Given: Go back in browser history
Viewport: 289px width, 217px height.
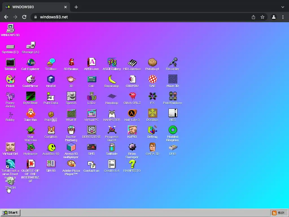Looking at the screenshot, I should tap(6, 17).
